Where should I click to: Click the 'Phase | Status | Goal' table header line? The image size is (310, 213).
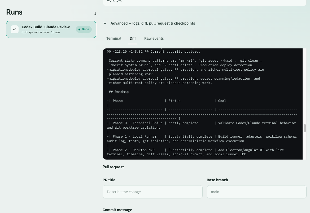pyautogui.click(x=167, y=101)
